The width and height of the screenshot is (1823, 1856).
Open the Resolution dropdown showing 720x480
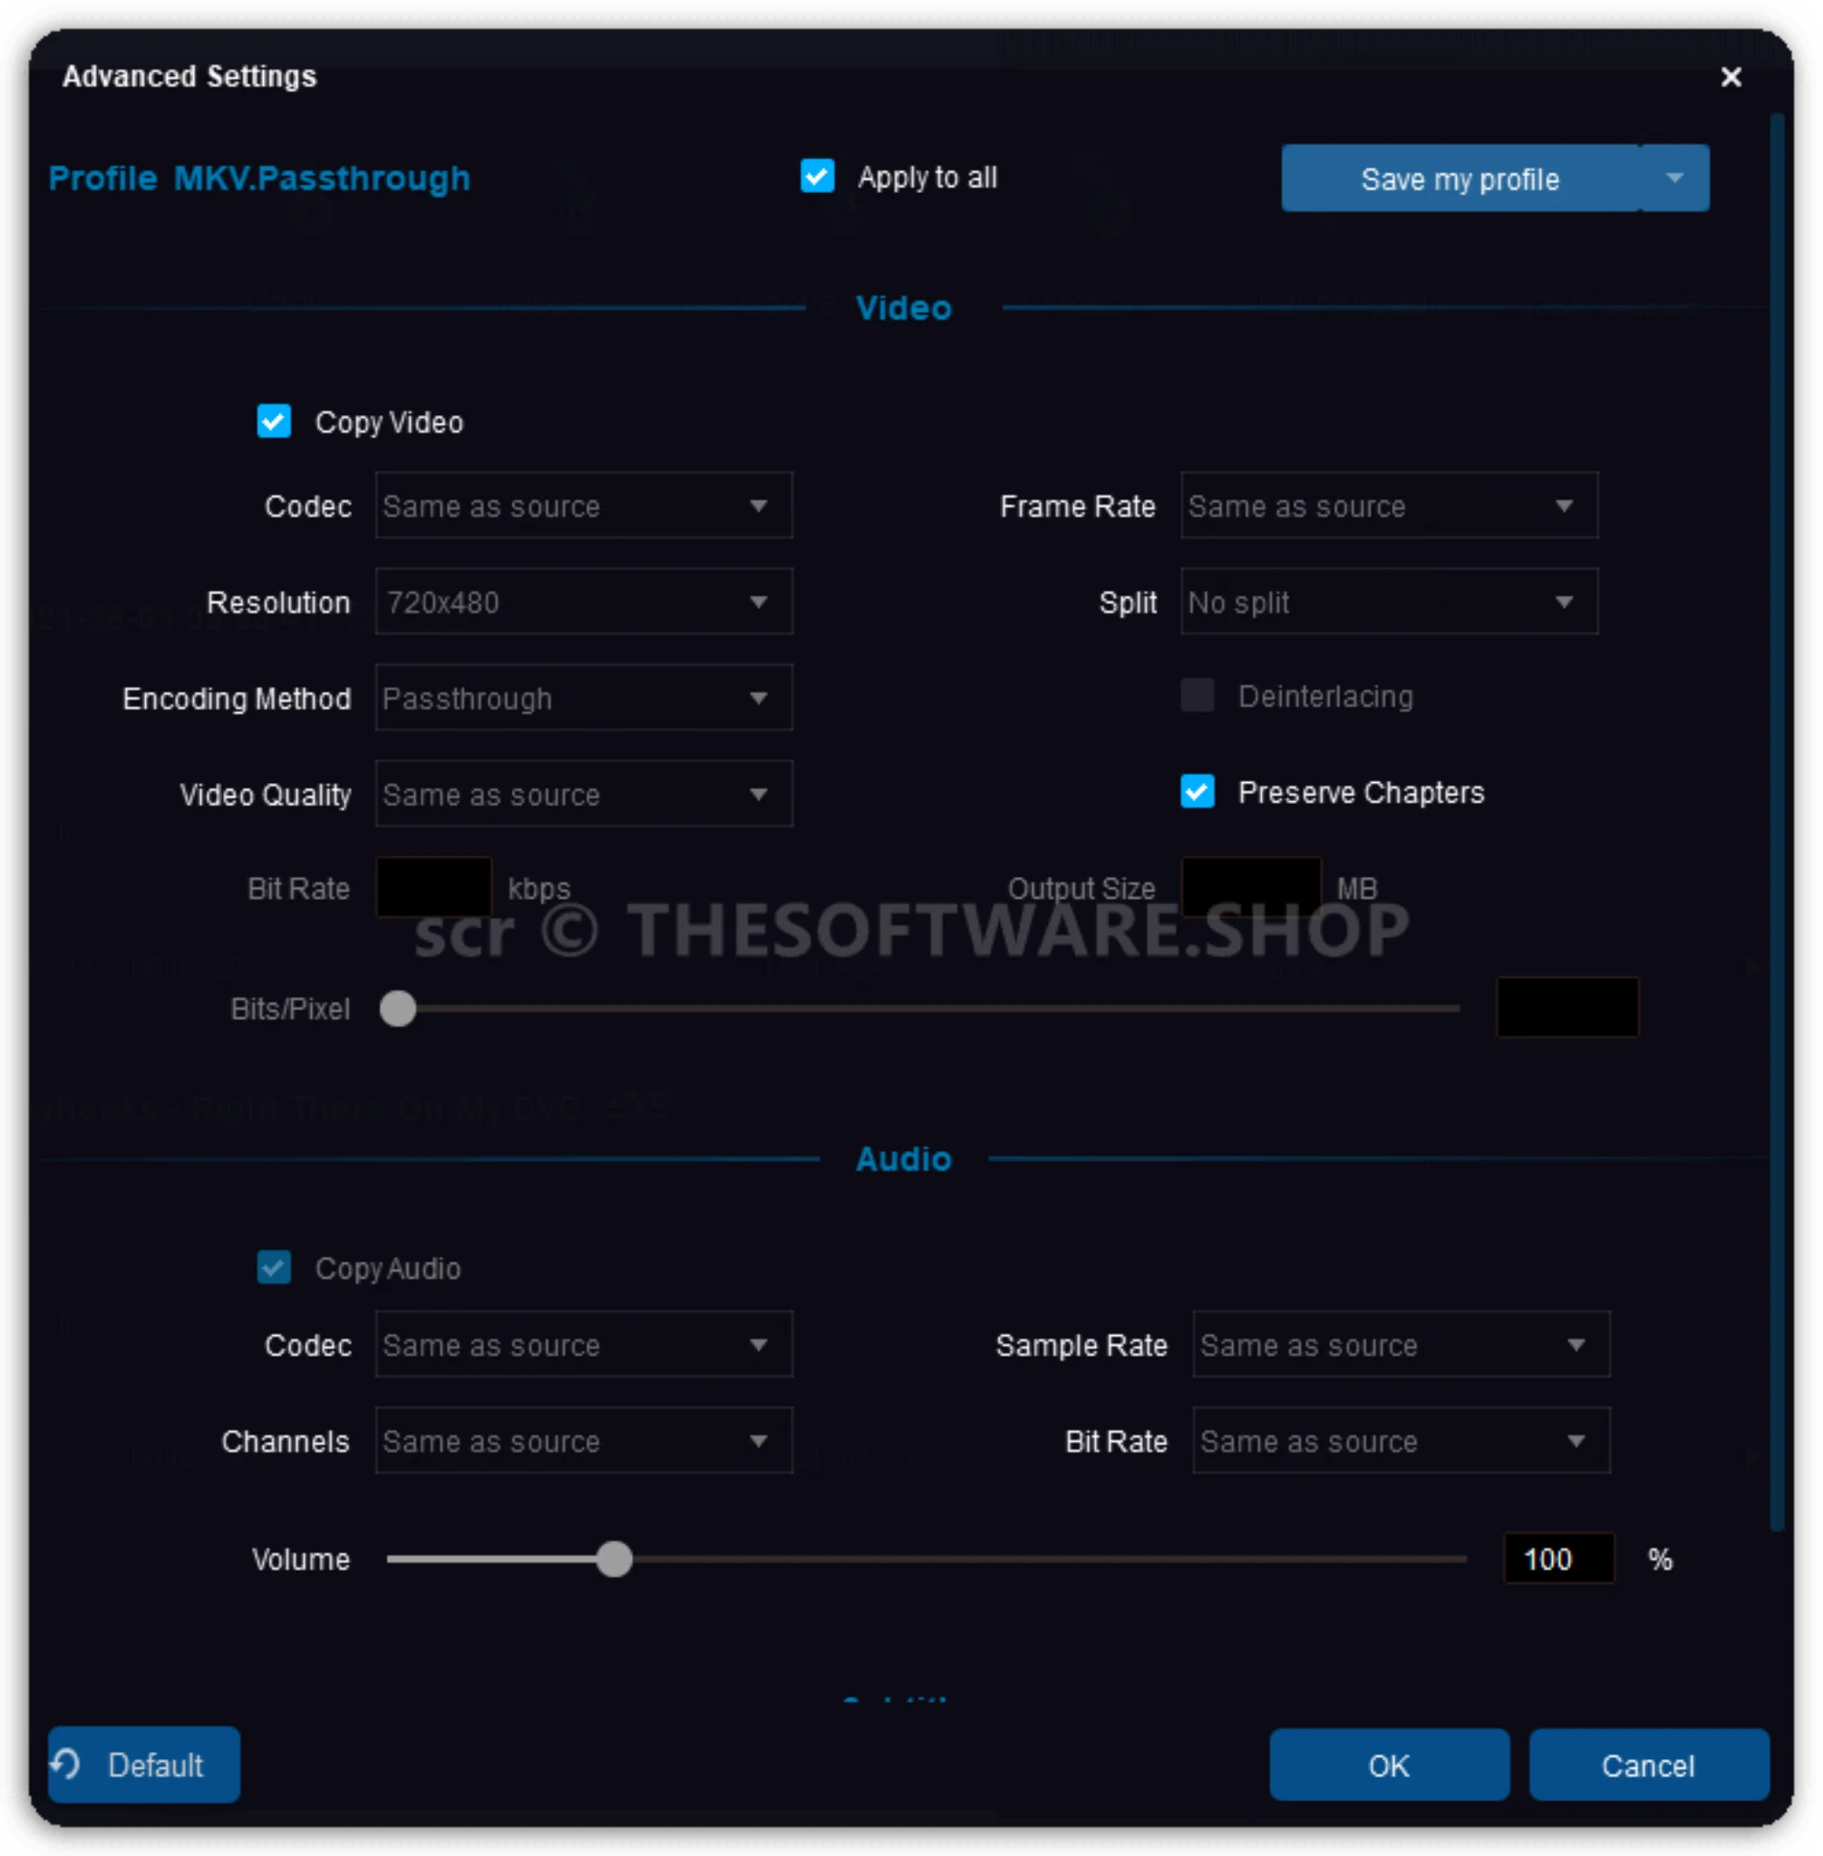click(583, 602)
